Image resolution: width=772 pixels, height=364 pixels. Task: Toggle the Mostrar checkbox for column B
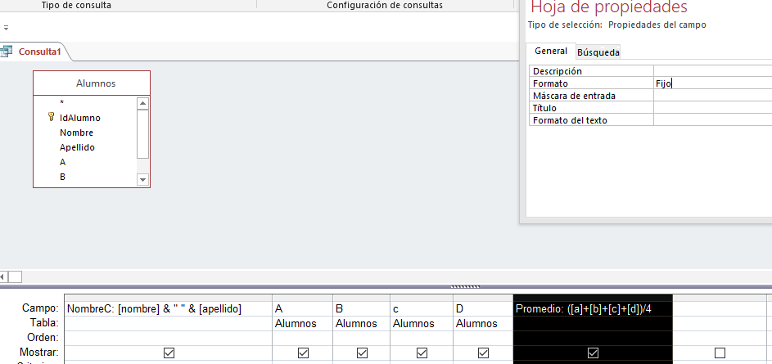tap(362, 353)
